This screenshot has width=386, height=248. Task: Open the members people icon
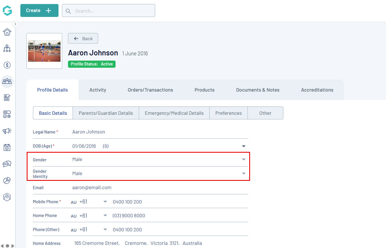tap(7, 82)
